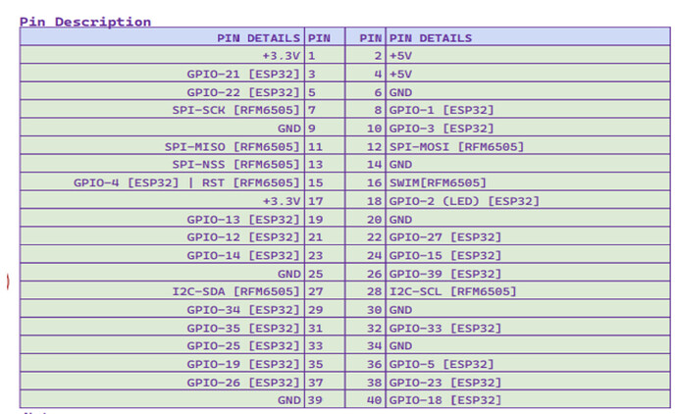Select the GPIO-2 (LED) [ESP32] cell
Screen dimensions: 677x414
464,200
